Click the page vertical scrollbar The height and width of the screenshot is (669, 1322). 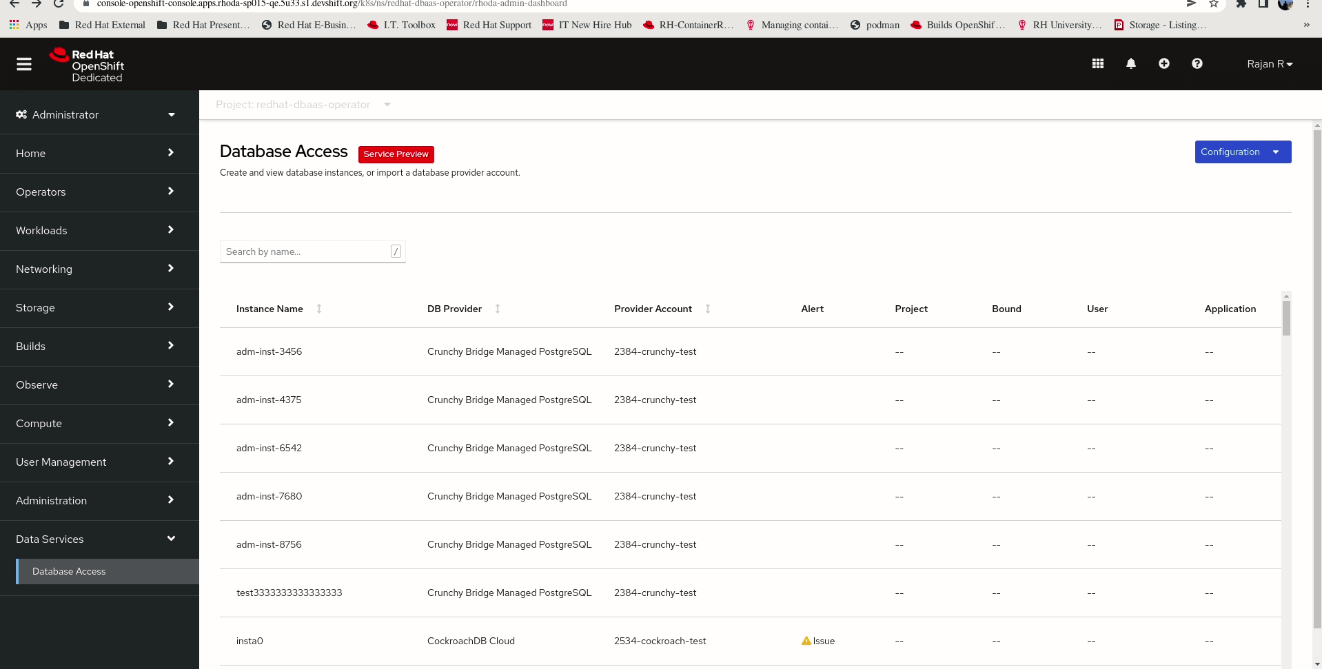point(1317,379)
